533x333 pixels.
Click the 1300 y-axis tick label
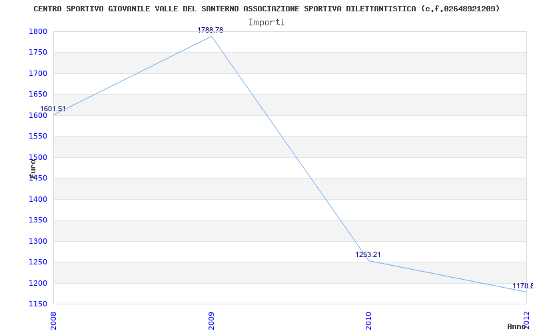coord(38,241)
